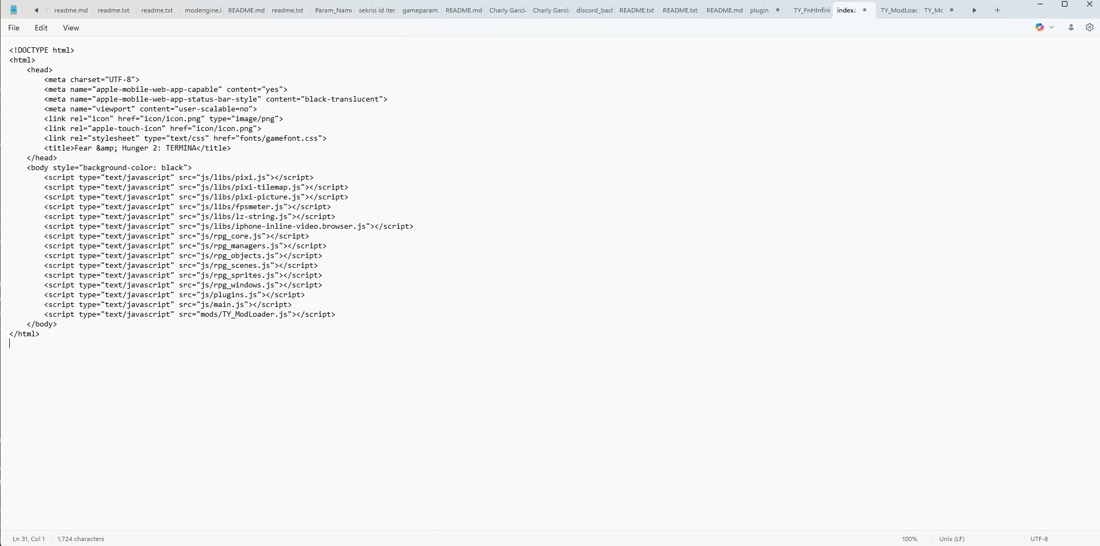This screenshot has height=546, width=1100.
Task: Click the Unix (LF) line ending indicator
Action: tap(952, 539)
